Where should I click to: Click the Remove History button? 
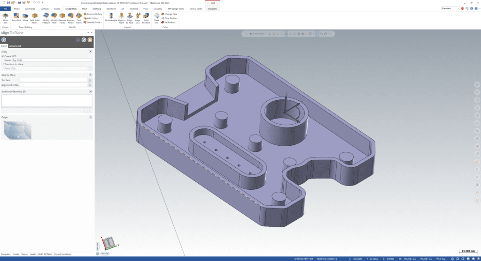[93, 14]
